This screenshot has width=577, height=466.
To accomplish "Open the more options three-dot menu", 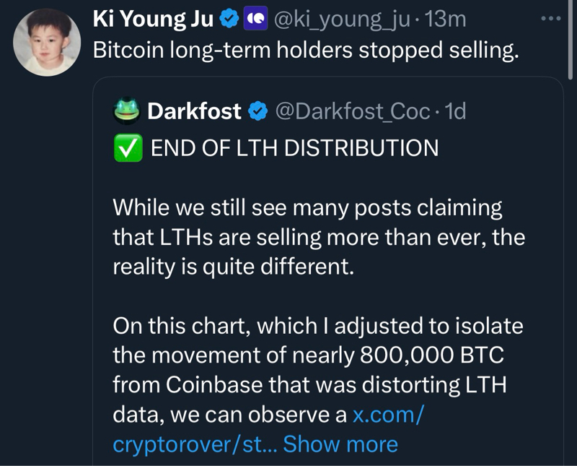I will (551, 18).
